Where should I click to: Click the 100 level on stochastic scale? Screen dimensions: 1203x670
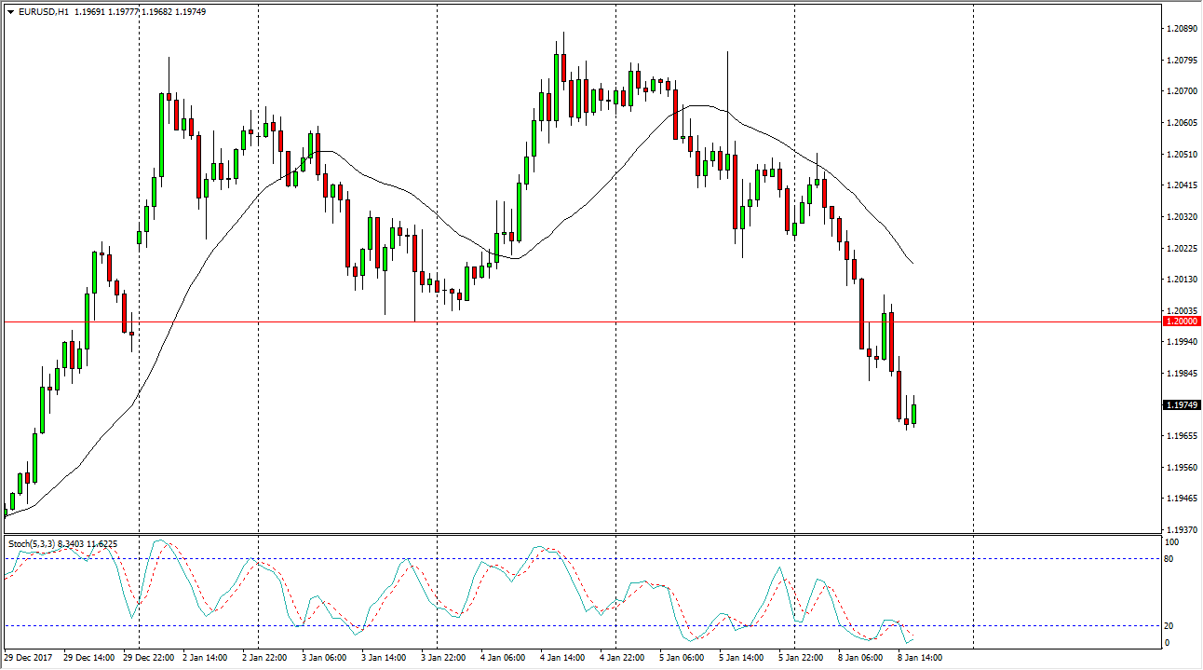pos(1172,542)
